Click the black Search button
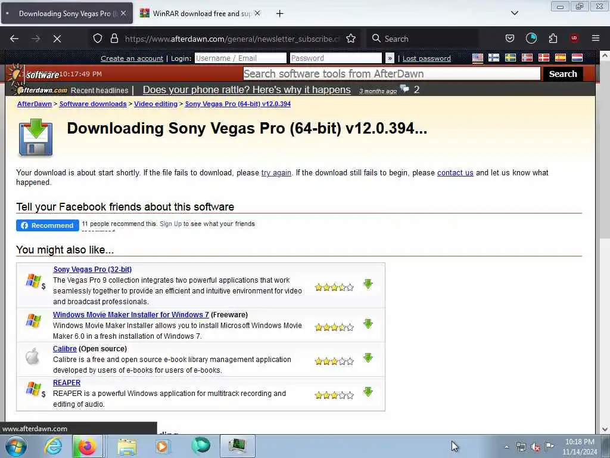This screenshot has width=610, height=458. 563,73
